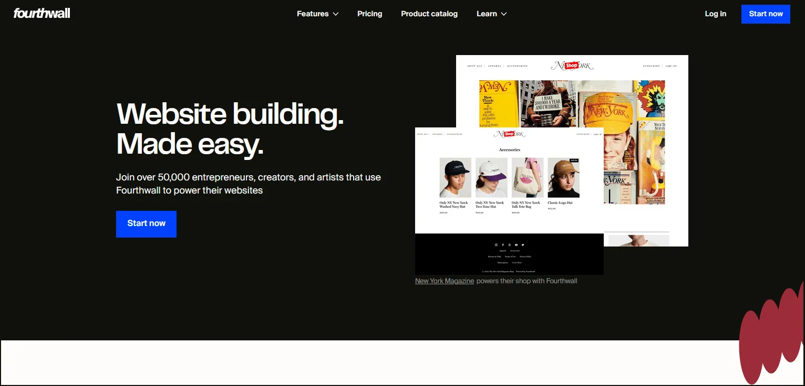
Task: Open the Product catalog menu item
Action: click(x=429, y=14)
